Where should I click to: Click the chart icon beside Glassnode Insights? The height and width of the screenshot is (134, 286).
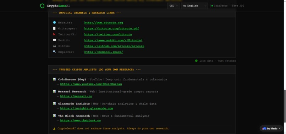[54, 104]
